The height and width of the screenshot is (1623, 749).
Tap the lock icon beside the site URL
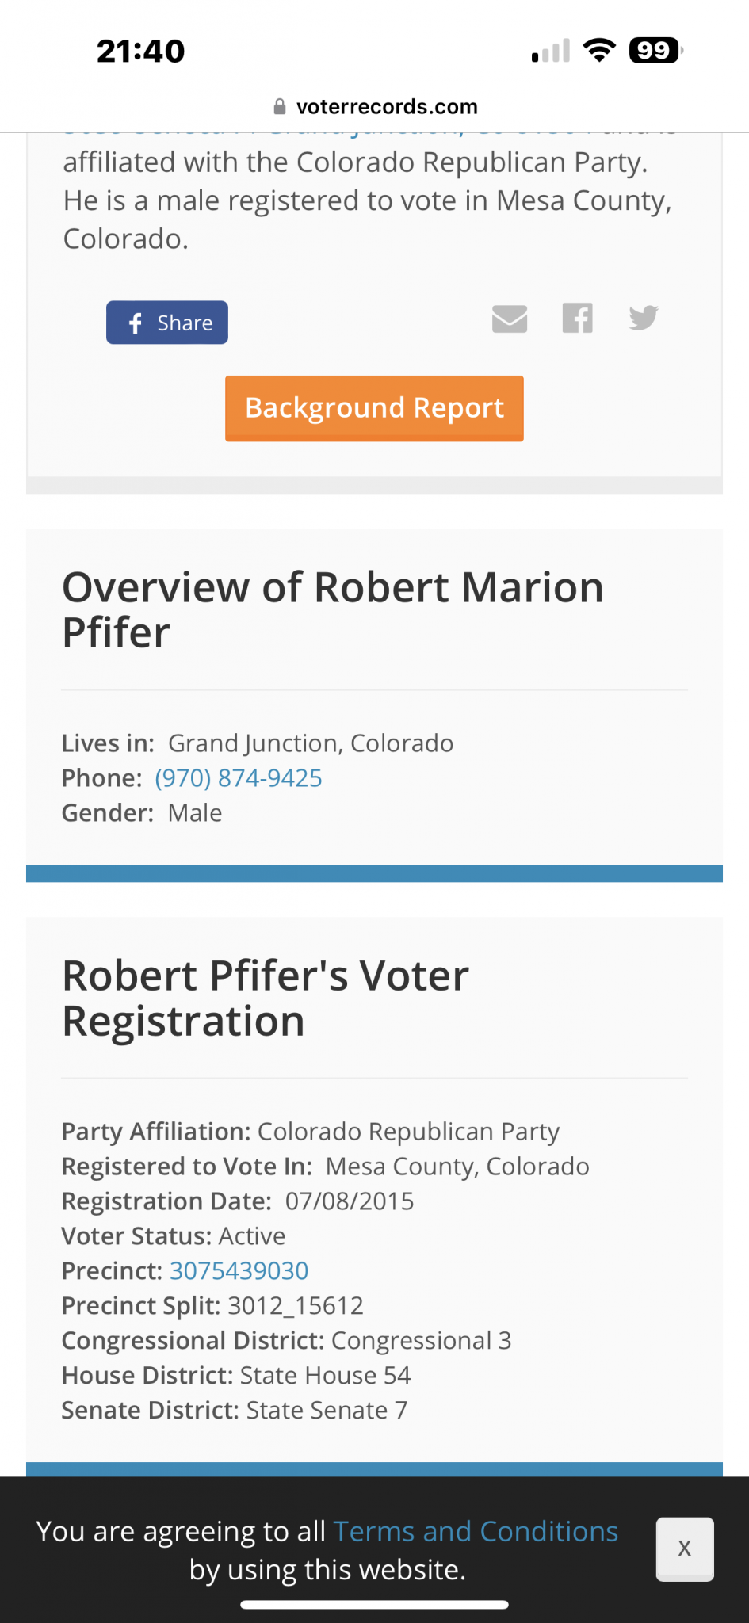click(x=279, y=106)
